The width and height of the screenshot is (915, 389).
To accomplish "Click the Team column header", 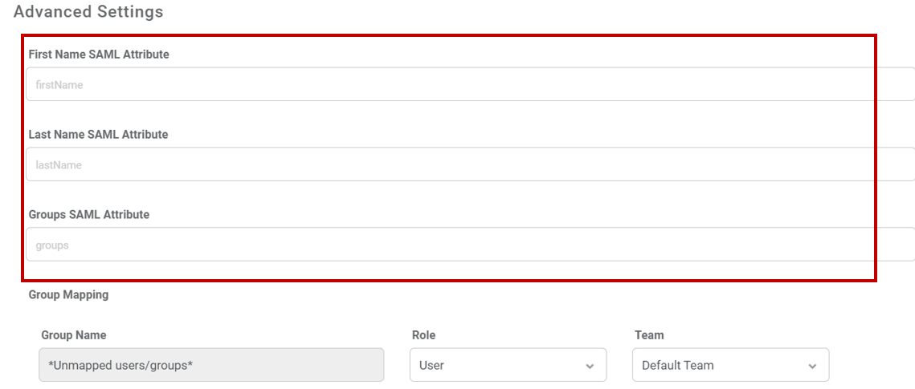I will click(649, 335).
